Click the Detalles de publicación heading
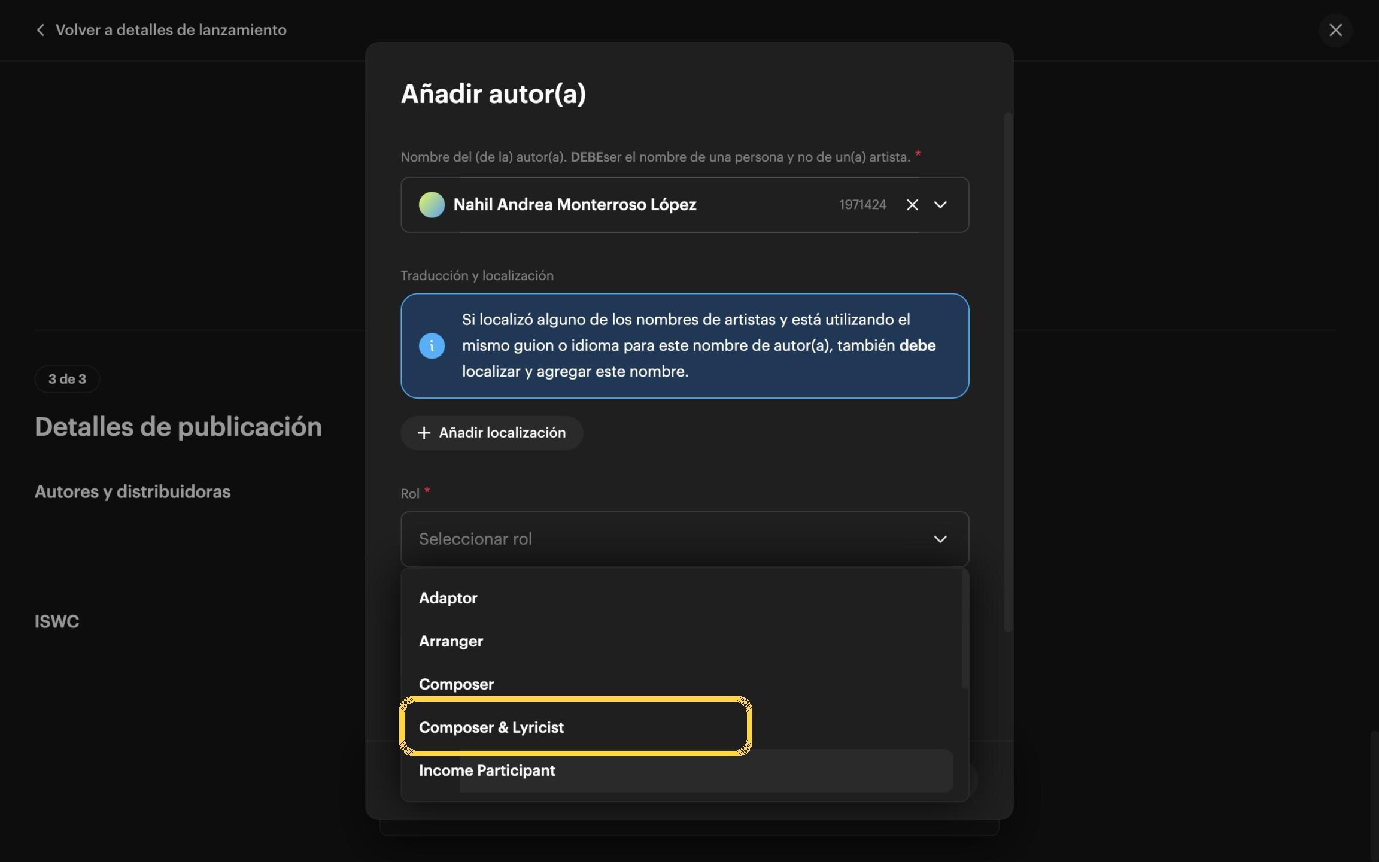Screen dimensions: 1379x862 pyautogui.click(x=178, y=427)
